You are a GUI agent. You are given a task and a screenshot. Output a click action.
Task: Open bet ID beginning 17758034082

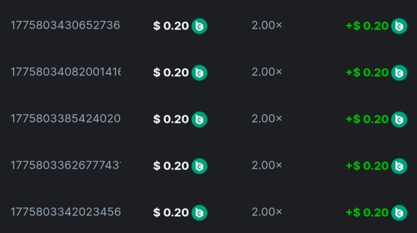[65, 72]
